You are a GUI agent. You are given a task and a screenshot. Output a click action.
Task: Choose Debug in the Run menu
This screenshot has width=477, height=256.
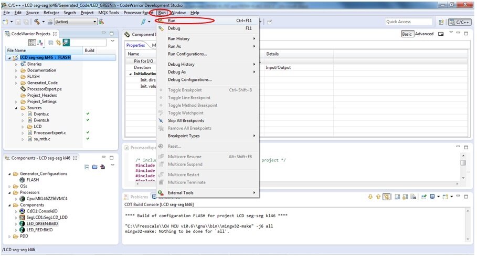click(x=174, y=28)
